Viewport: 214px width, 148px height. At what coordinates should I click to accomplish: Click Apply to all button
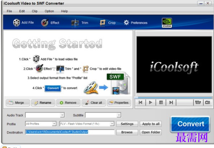pos(151,124)
